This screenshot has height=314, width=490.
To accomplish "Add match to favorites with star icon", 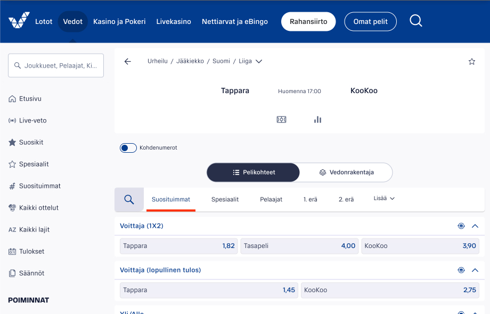I will (x=472, y=62).
